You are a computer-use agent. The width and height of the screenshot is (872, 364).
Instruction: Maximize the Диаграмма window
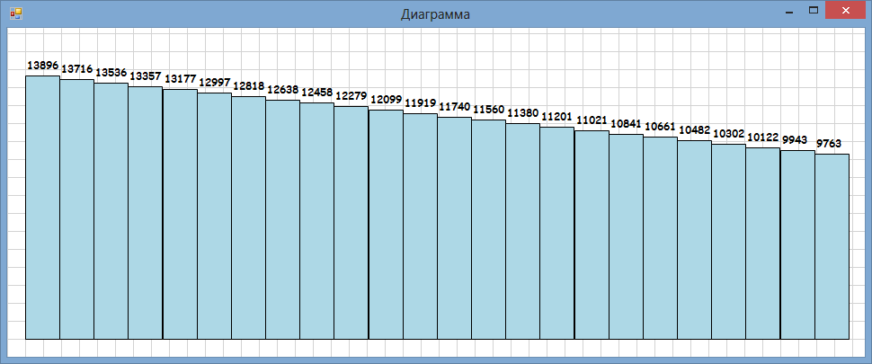[x=813, y=11]
